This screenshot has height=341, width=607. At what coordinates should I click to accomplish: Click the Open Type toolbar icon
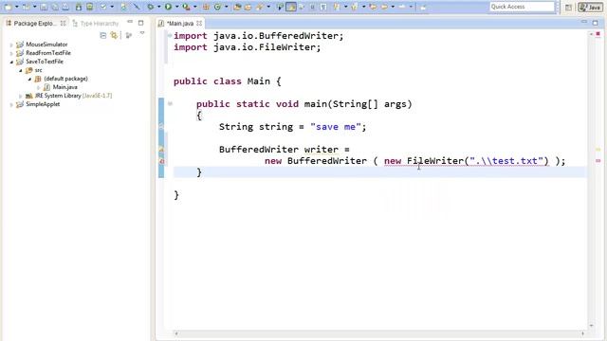[237, 7]
